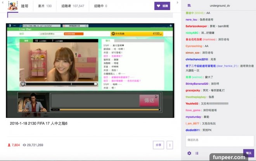Click the chat message input field
Screen dimensions: 256x161
click(220, 140)
